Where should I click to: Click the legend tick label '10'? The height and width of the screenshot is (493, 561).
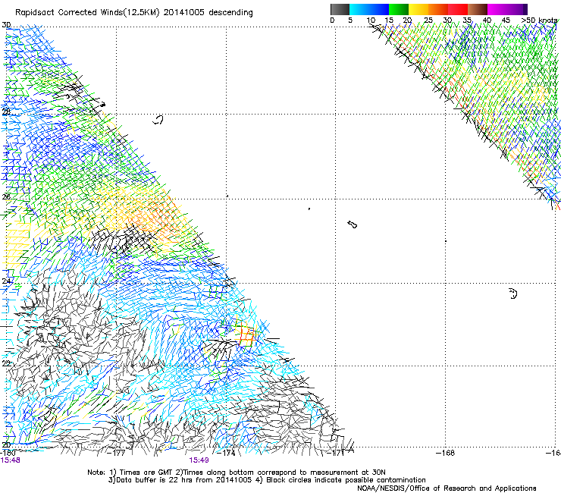click(x=371, y=20)
